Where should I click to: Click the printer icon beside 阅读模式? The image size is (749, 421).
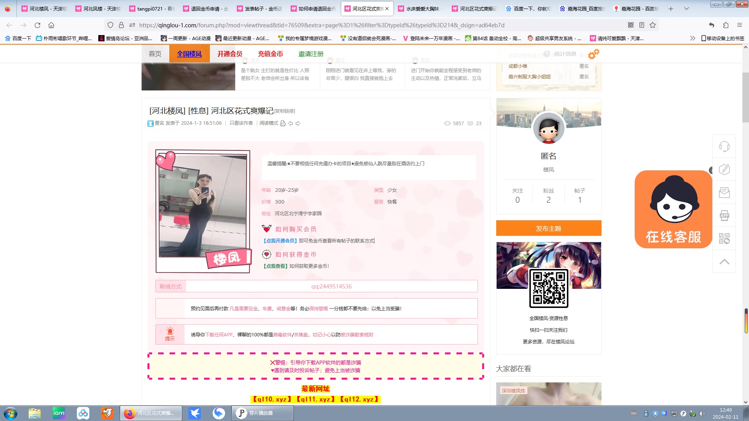point(283,124)
